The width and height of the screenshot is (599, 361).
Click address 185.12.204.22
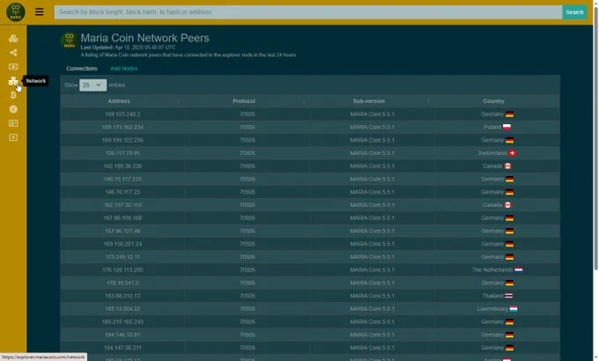[122, 309]
